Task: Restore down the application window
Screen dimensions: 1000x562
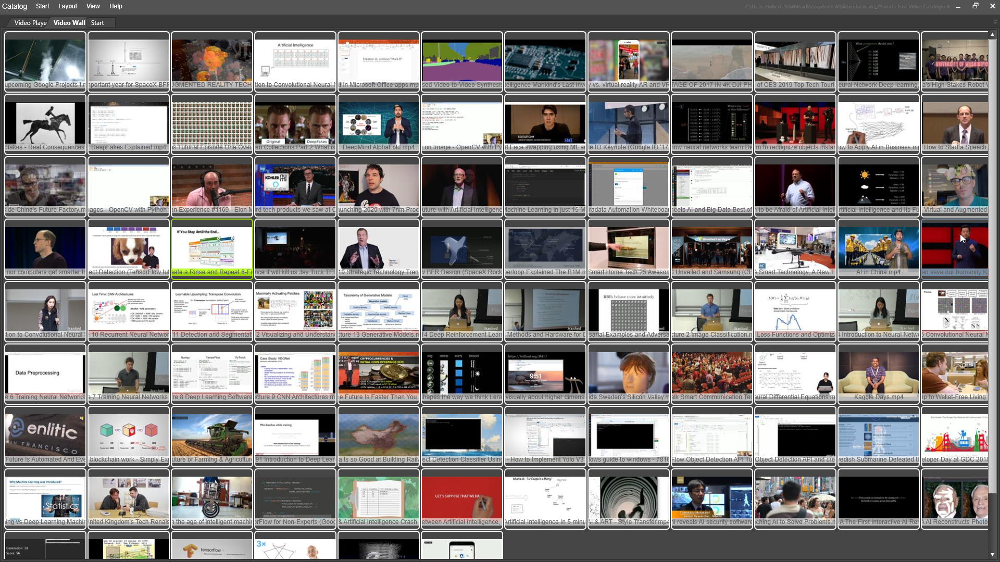Action: [975, 6]
